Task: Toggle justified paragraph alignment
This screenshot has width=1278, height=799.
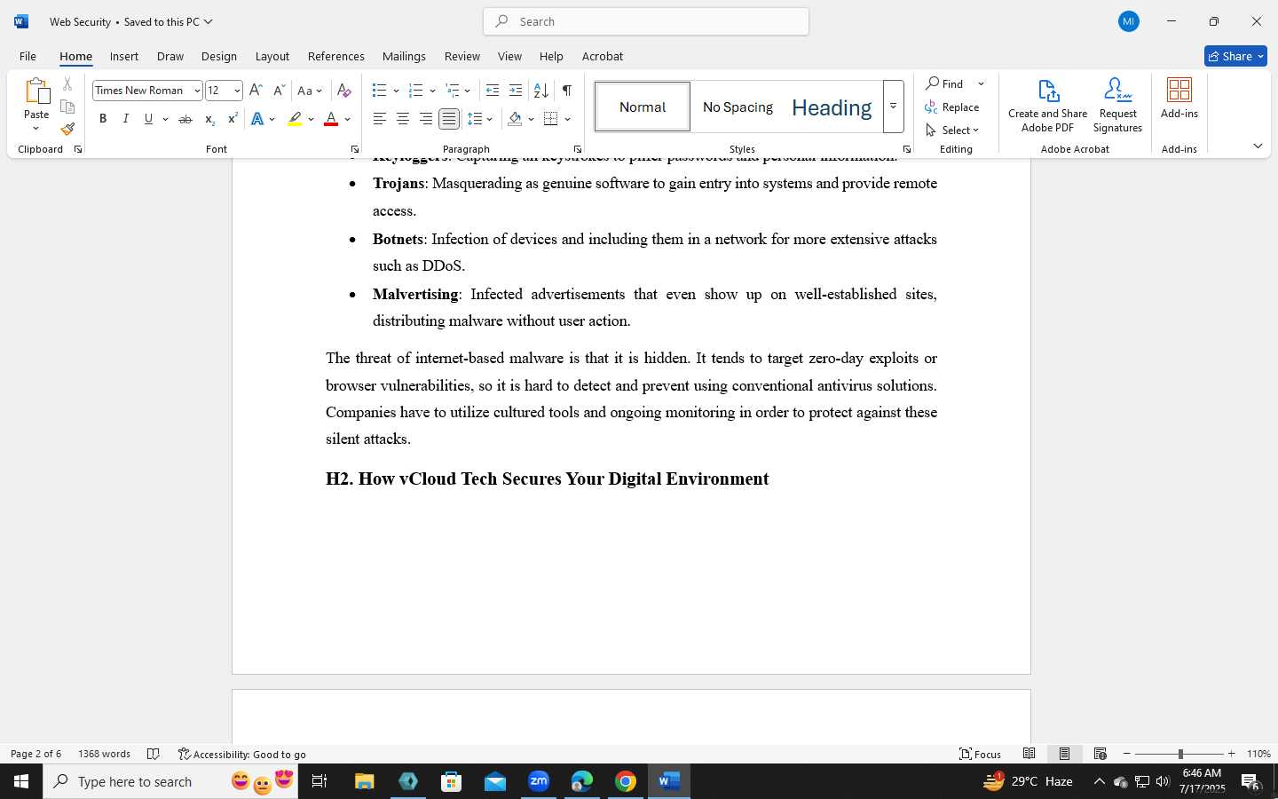Action: 449,119
